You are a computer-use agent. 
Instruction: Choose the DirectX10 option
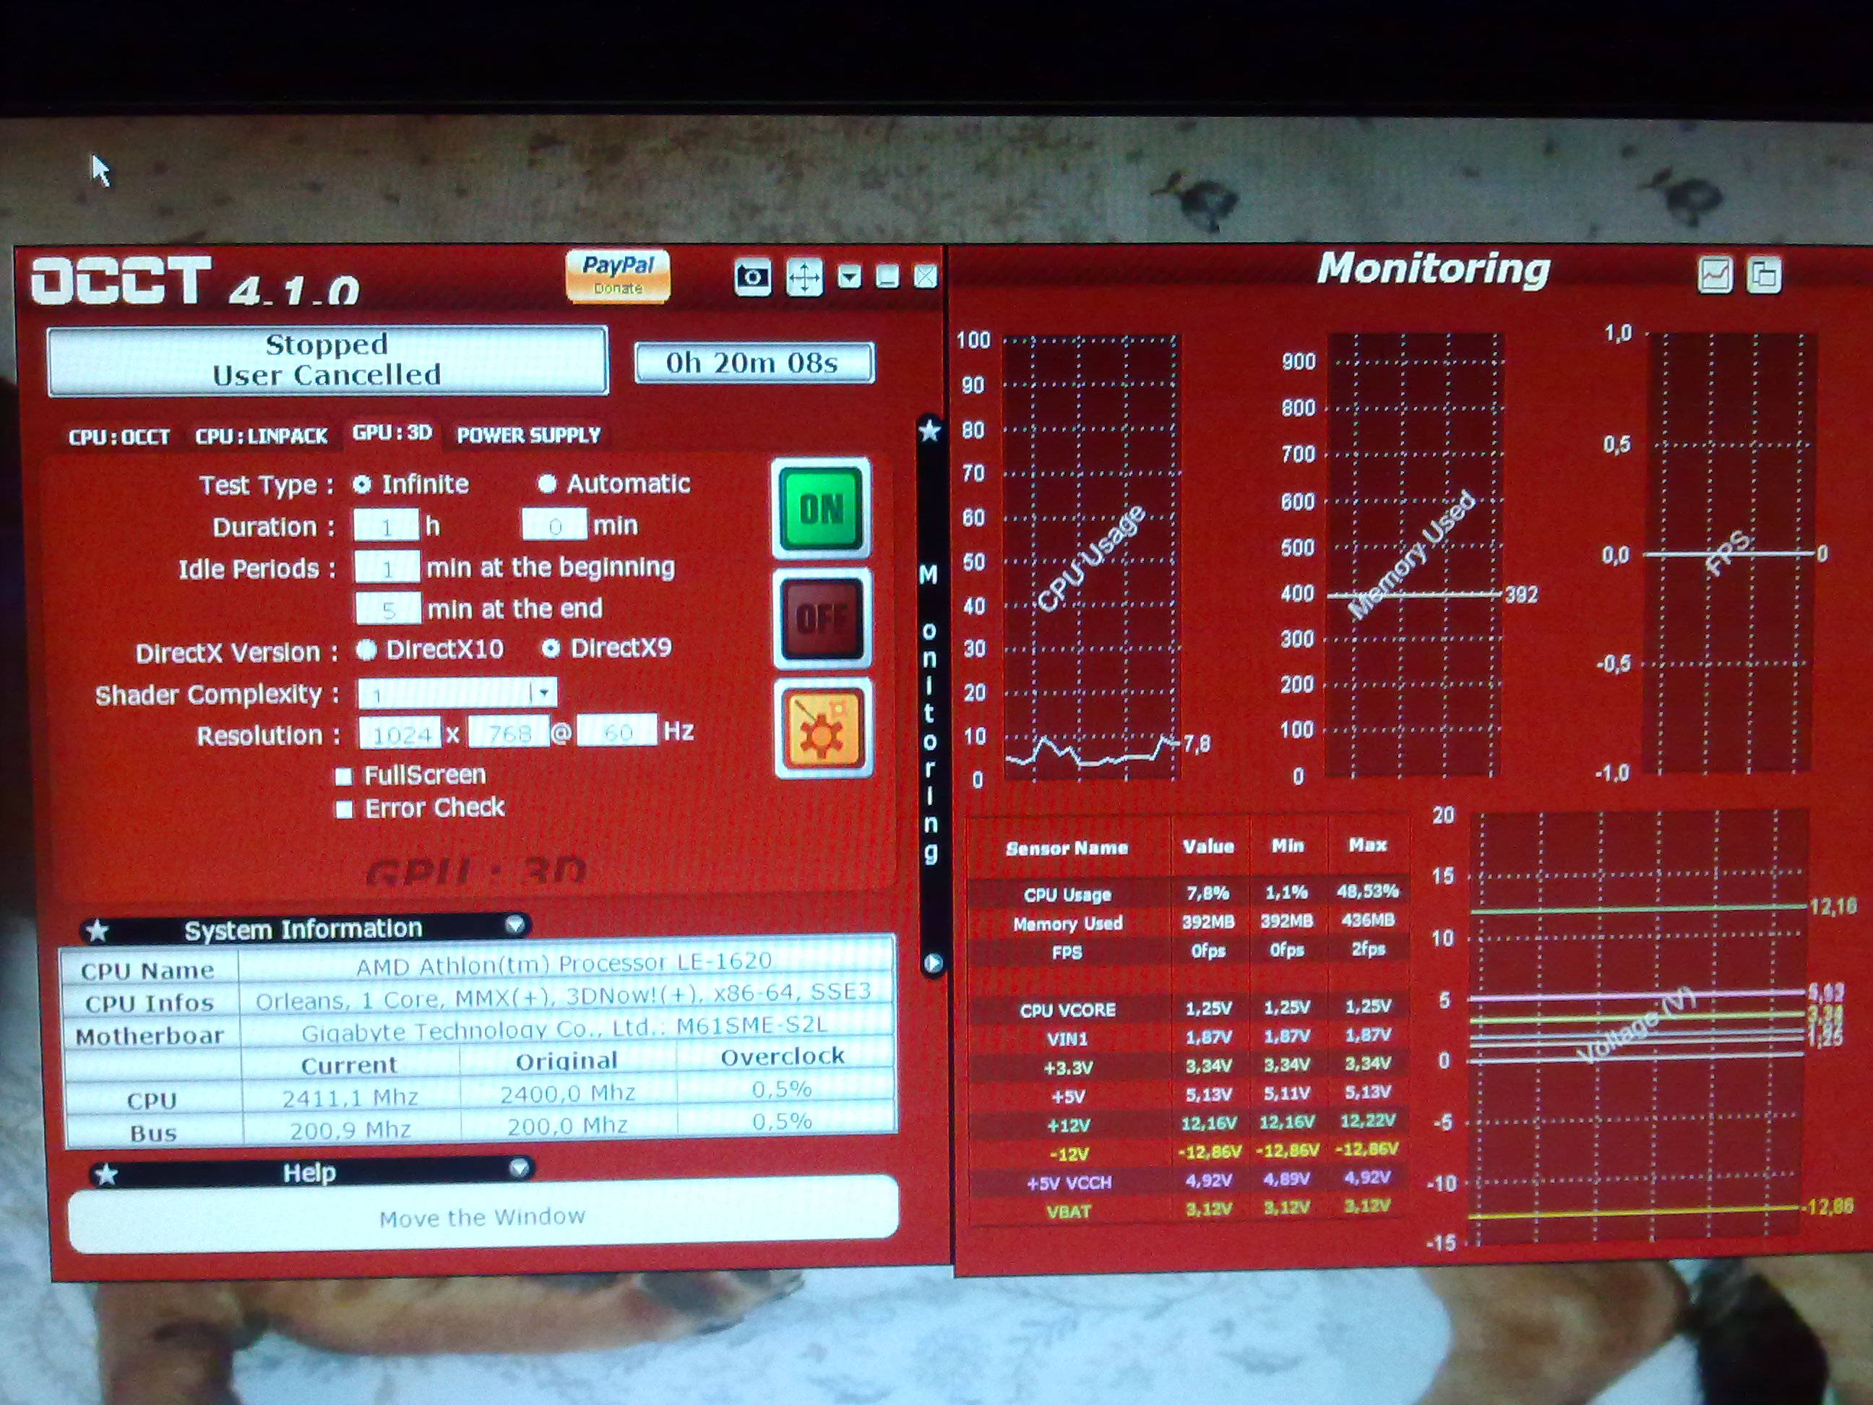click(366, 650)
